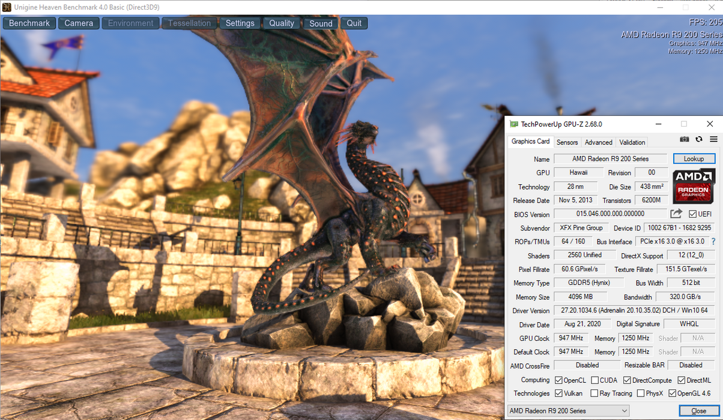Screen dimensions: 723x420
Task: Switch to the Sensors tab
Action: click(567, 142)
